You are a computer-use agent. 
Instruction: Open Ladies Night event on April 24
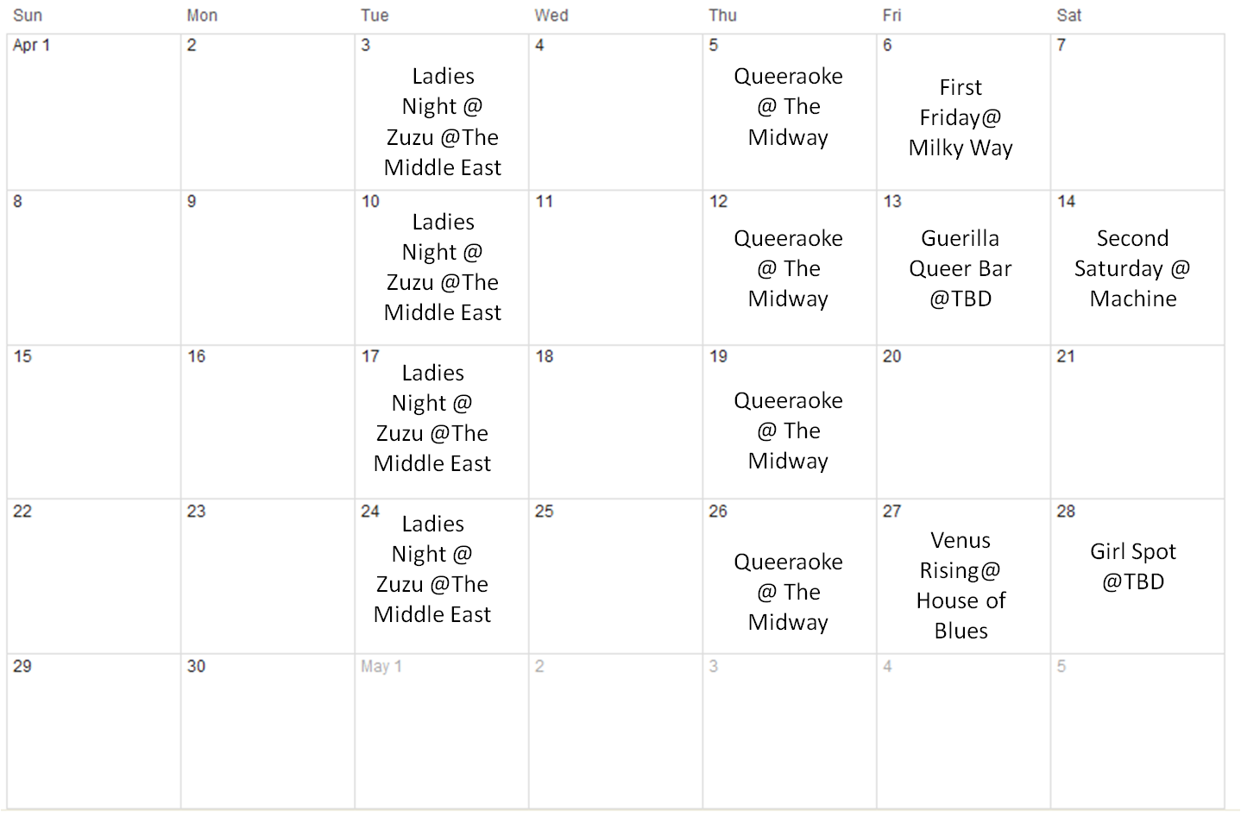pyautogui.click(x=432, y=569)
